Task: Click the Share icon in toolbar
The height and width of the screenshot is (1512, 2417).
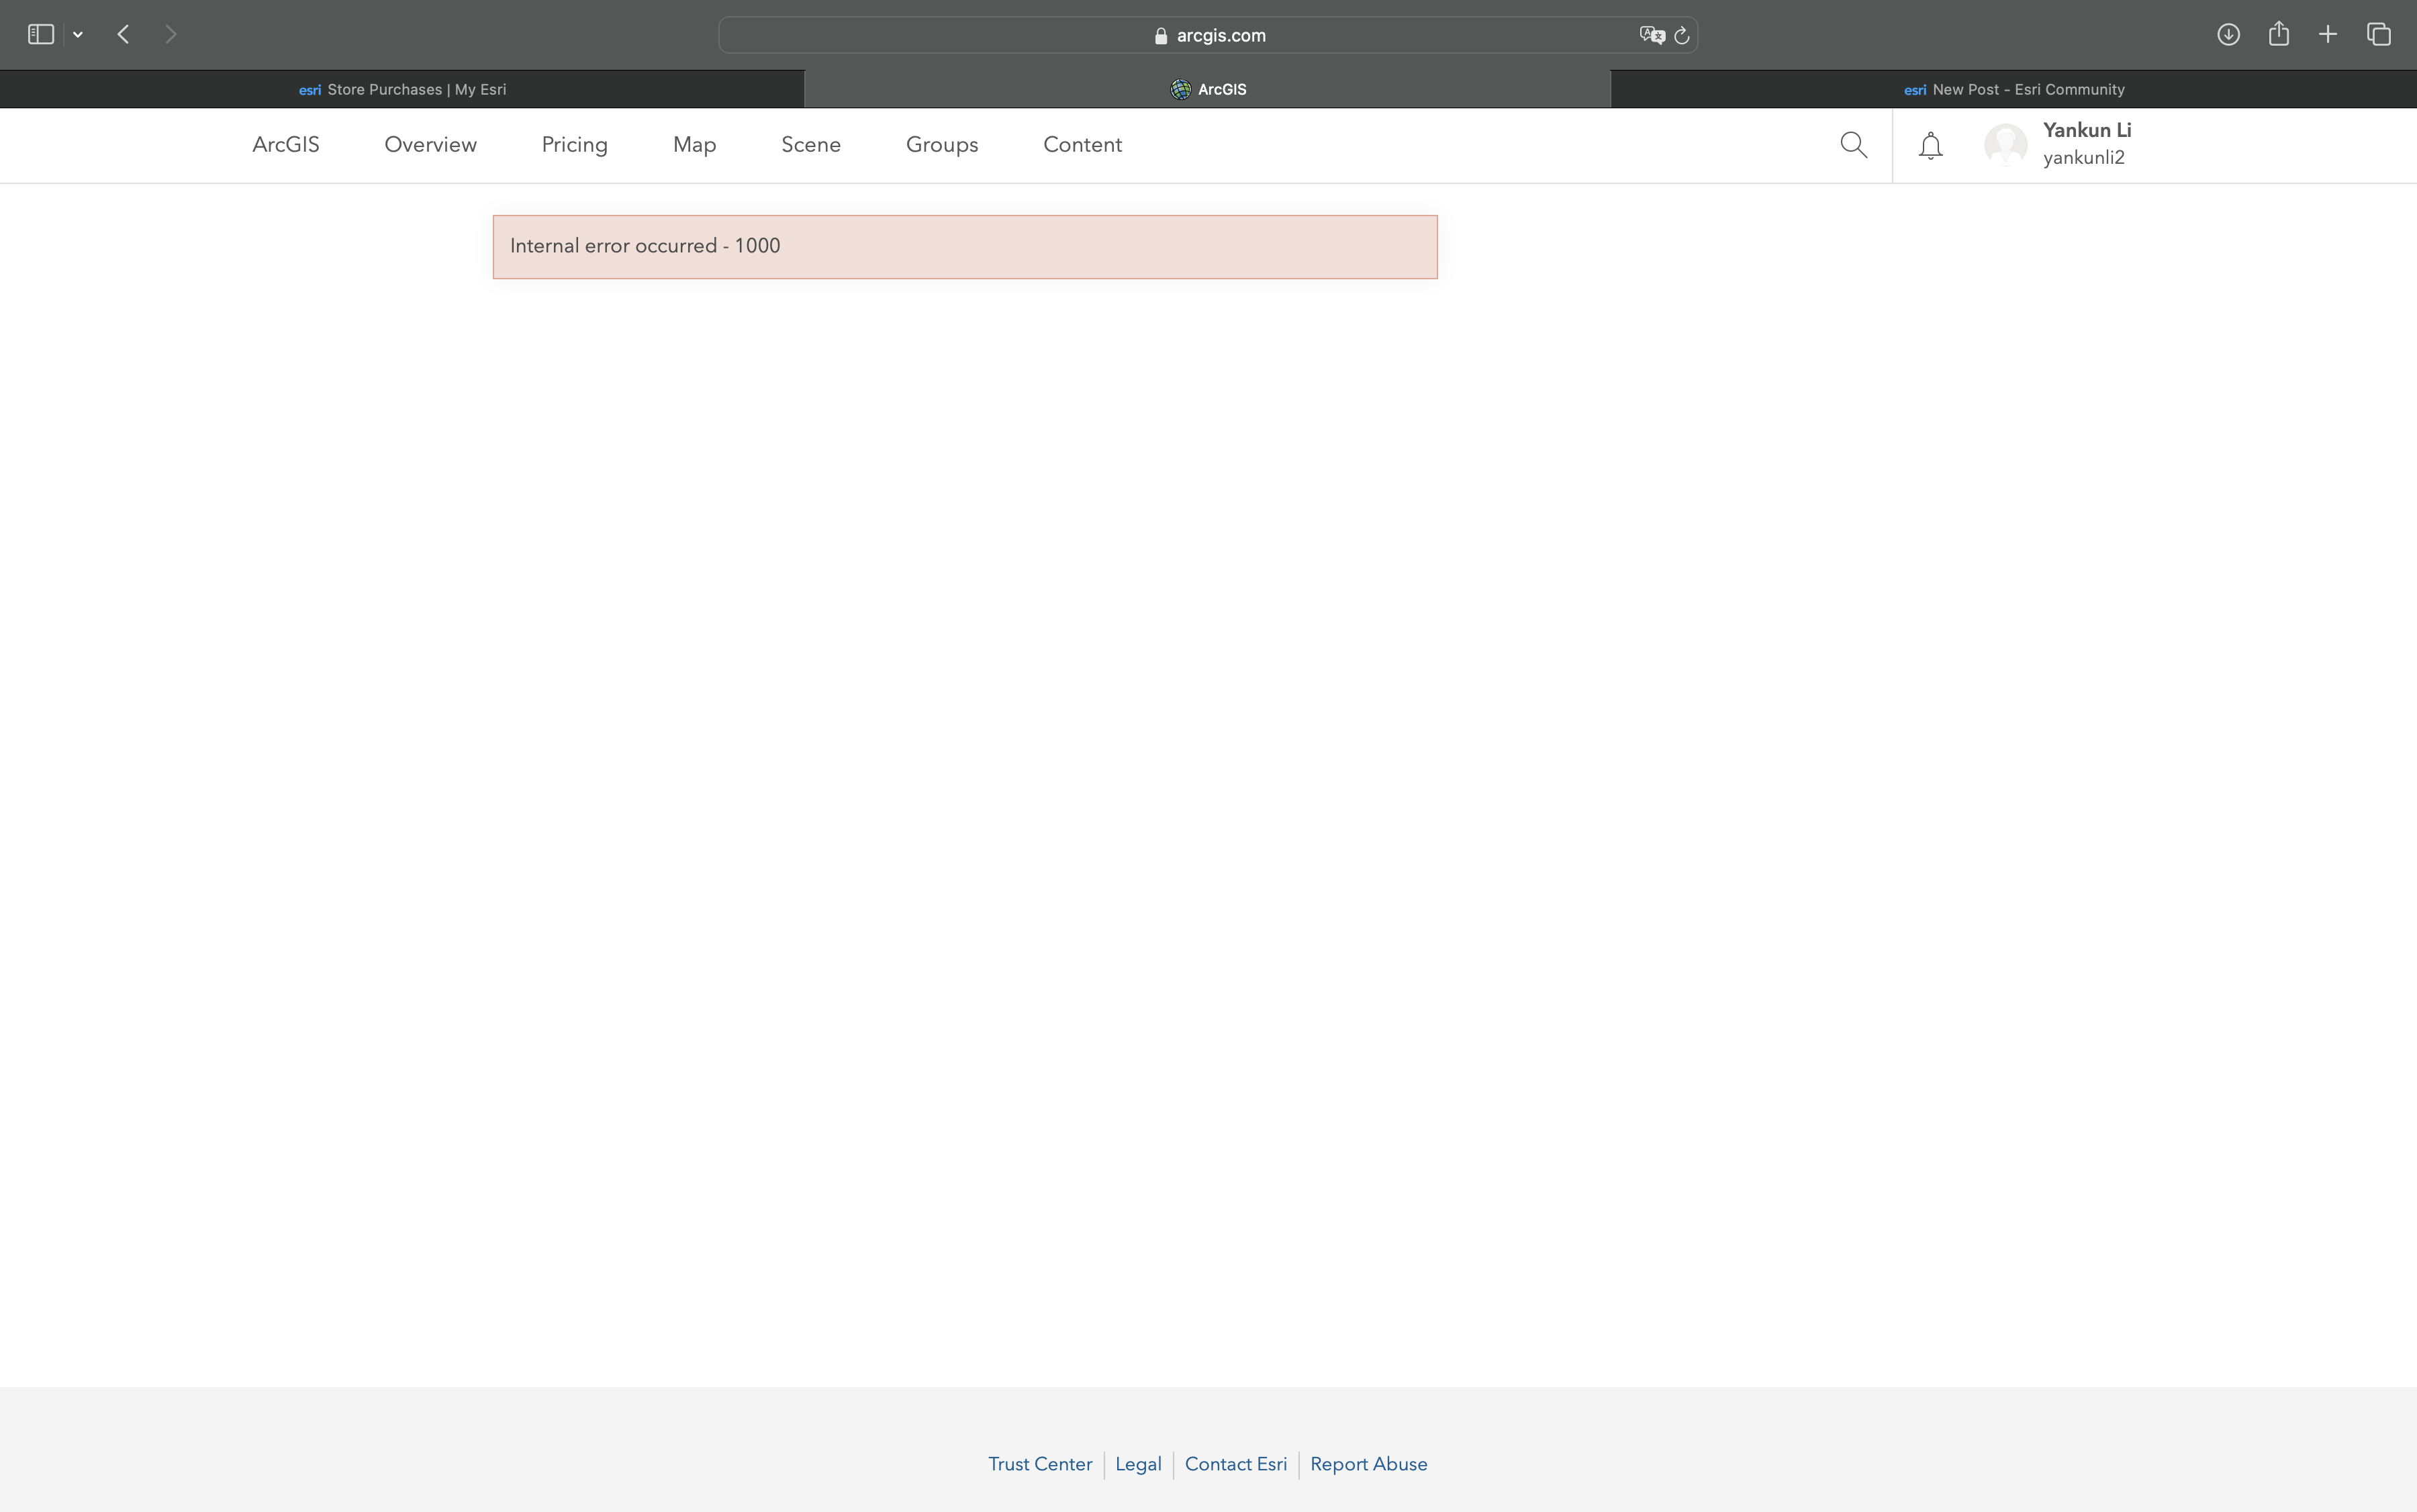Action: (2279, 34)
